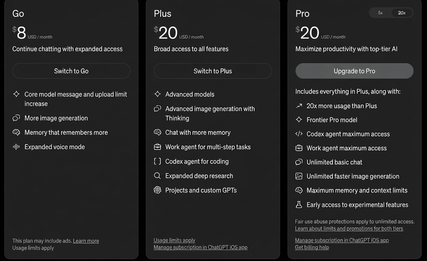Screen dimensions: 427x261
Task: Click the logo icon beside Projects and custom GPTs
Action: [157, 190]
